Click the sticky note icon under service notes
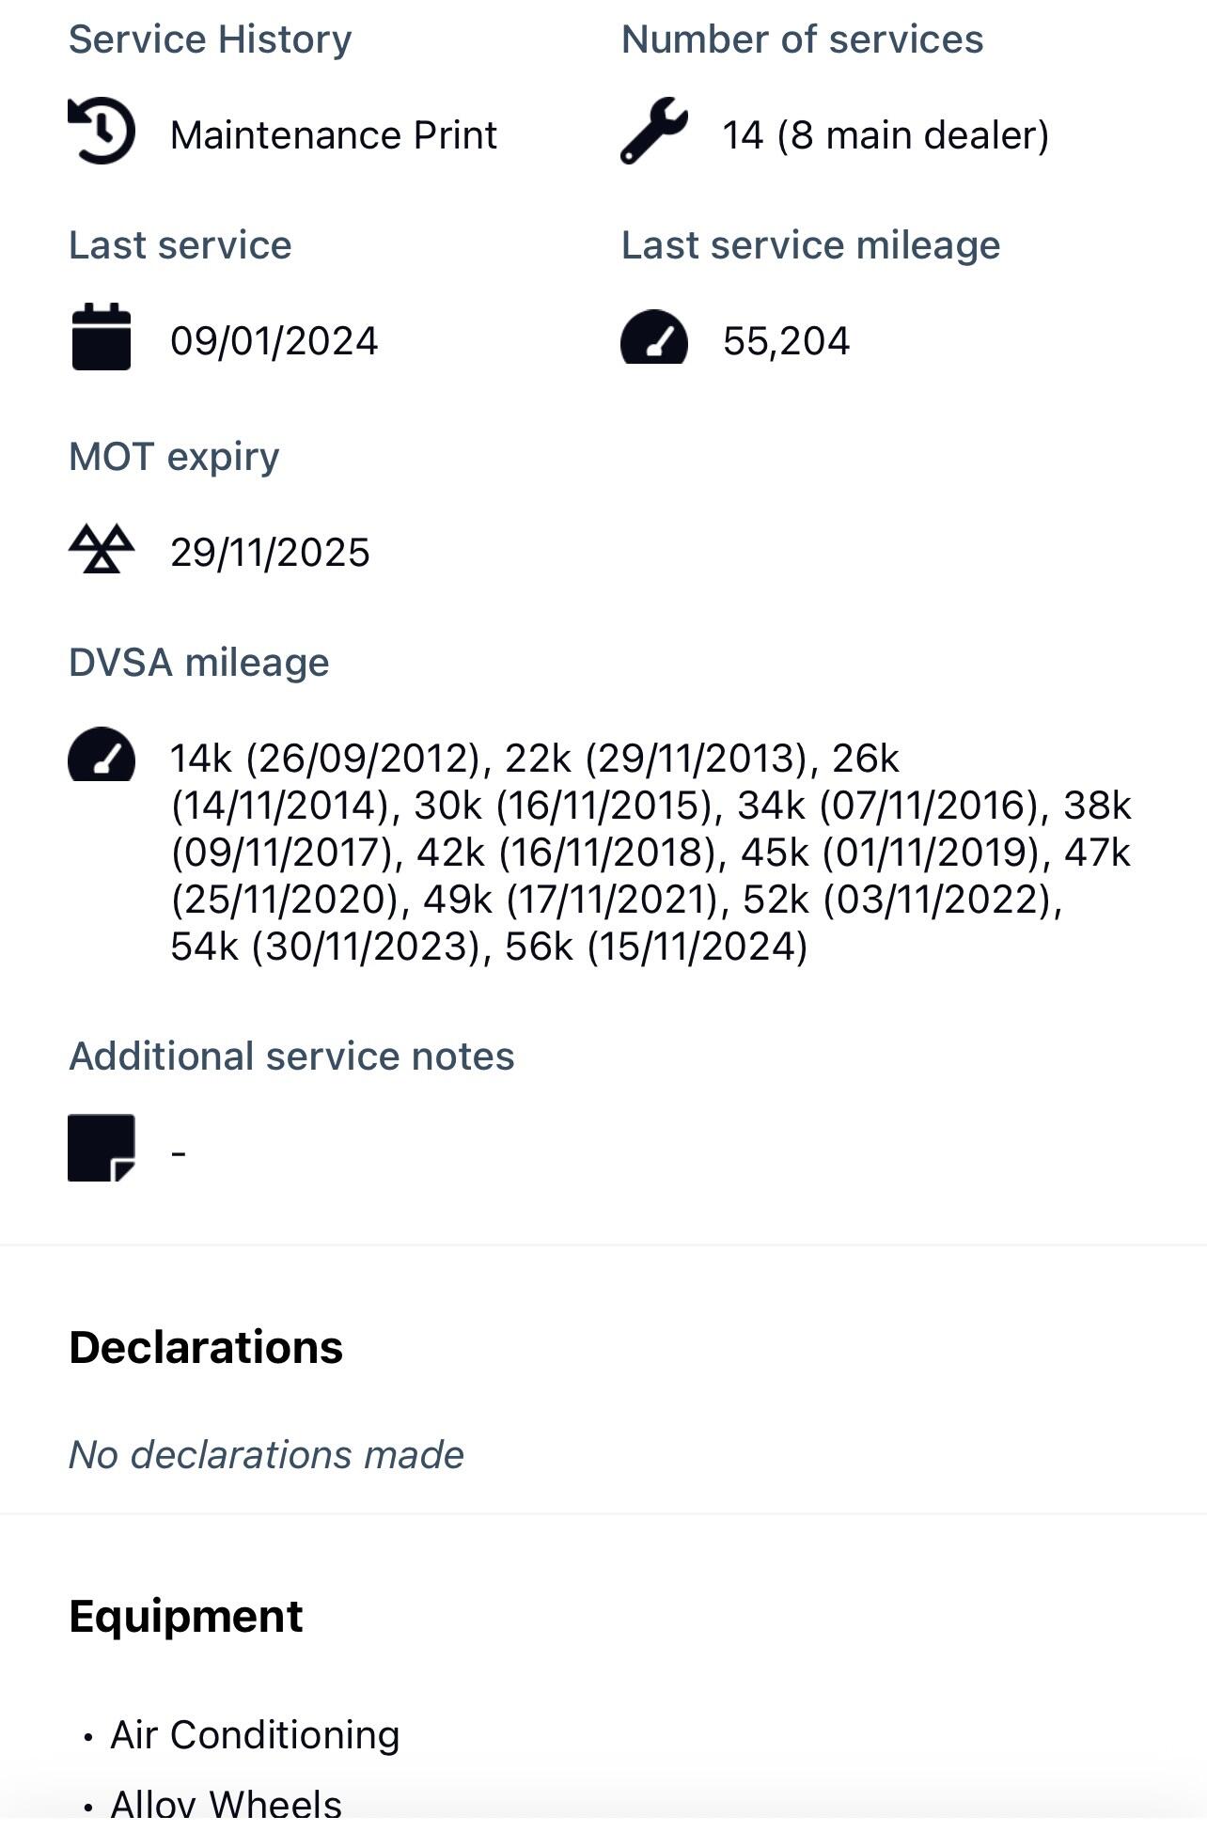Viewport: 1207px width, 1832px height. point(102,1148)
